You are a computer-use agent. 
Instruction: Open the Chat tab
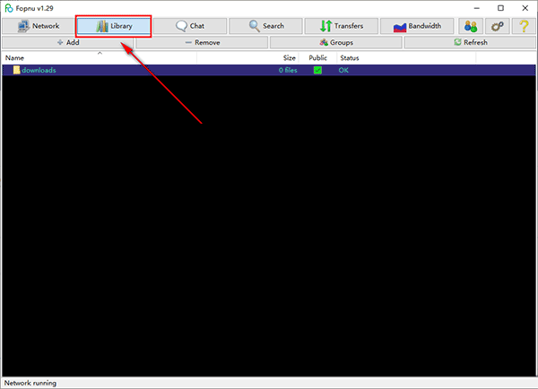[x=189, y=26]
